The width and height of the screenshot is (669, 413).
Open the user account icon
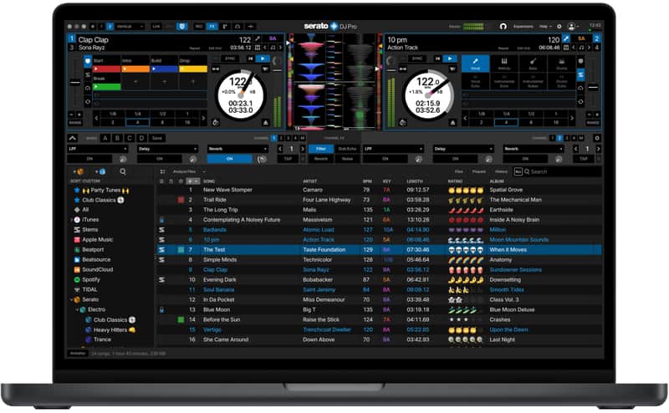click(x=572, y=27)
